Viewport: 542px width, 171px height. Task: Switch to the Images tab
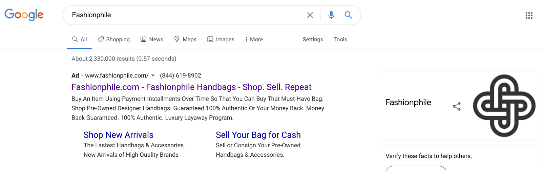[221, 39]
